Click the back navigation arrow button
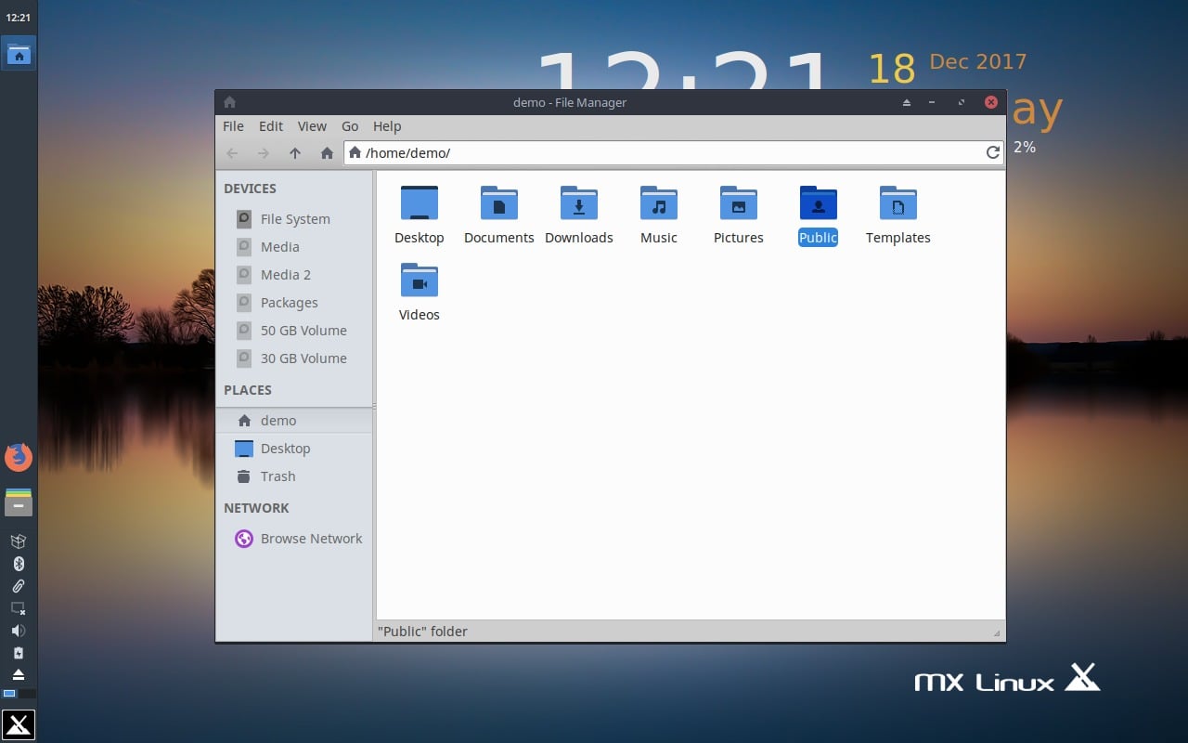This screenshot has width=1188, height=743. pos(232,152)
